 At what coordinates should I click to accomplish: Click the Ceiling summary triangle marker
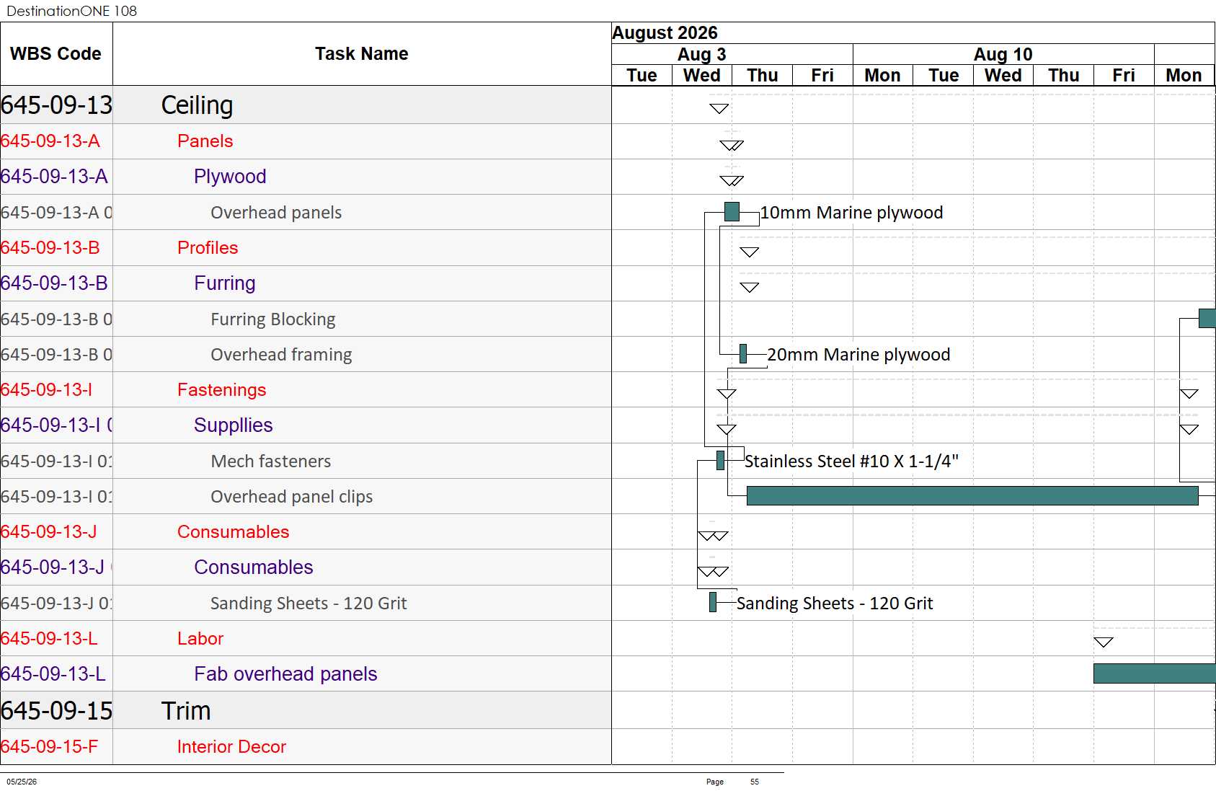(x=719, y=109)
